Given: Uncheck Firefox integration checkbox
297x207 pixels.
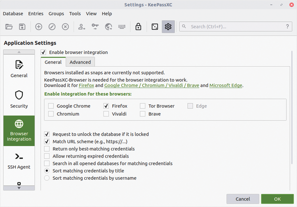Looking at the screenshot, I should tap(106, 106).
